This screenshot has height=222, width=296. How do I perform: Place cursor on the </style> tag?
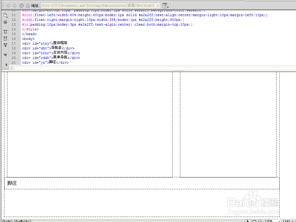point(30,29)
